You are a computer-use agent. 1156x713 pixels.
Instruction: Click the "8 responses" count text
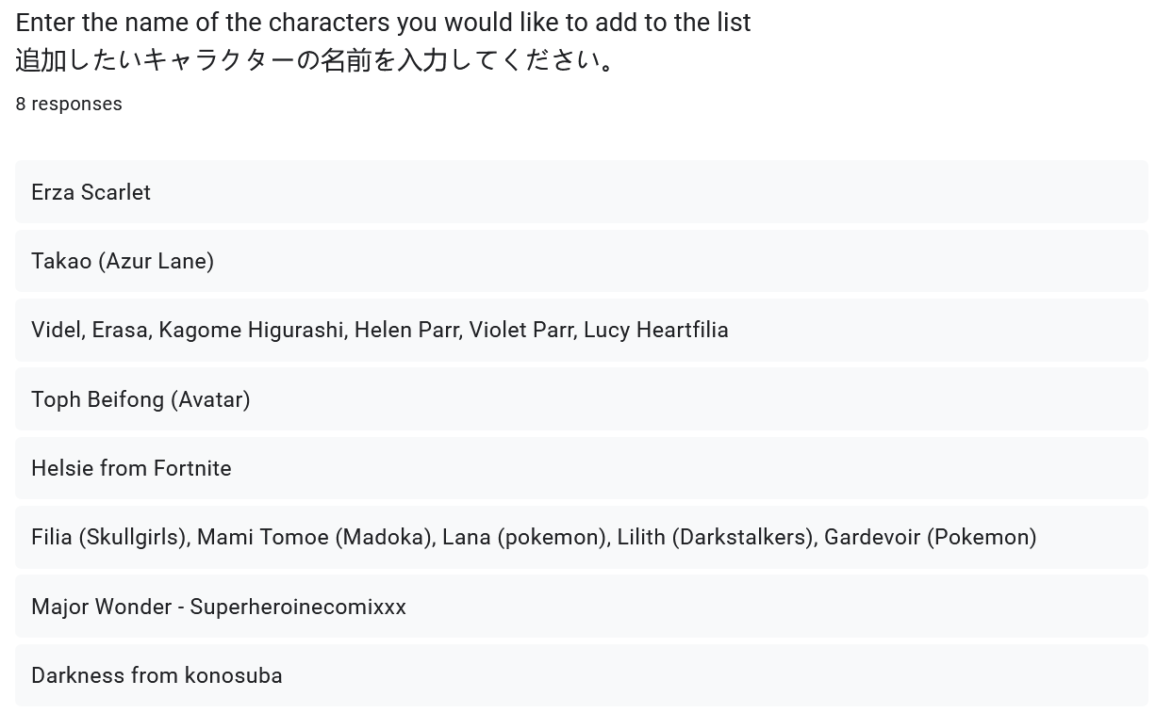(x=69, y=104)
